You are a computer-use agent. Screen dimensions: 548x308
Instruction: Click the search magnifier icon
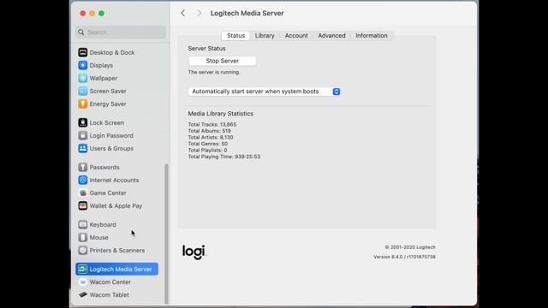tap(81, 33)
